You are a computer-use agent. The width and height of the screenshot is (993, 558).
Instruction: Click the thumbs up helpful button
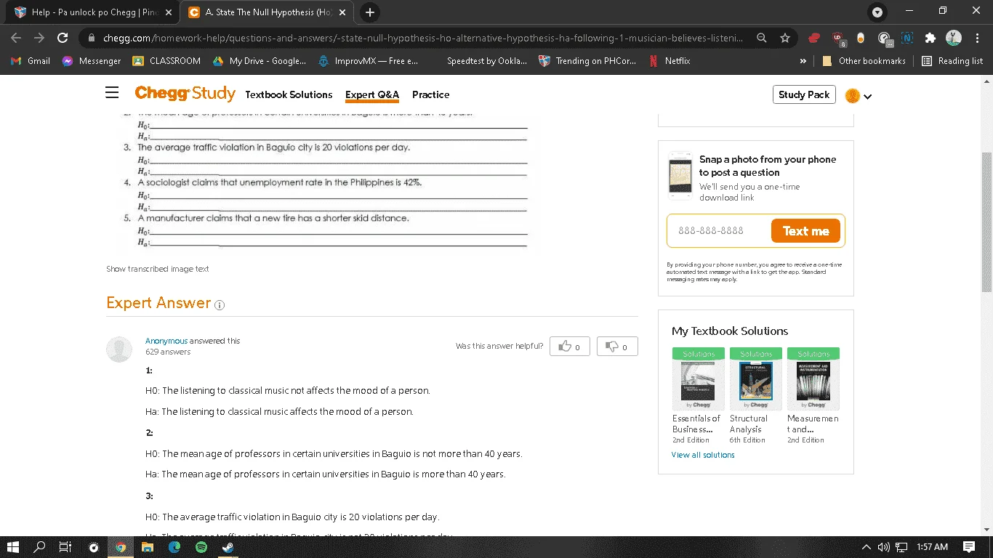click(570, 347)
